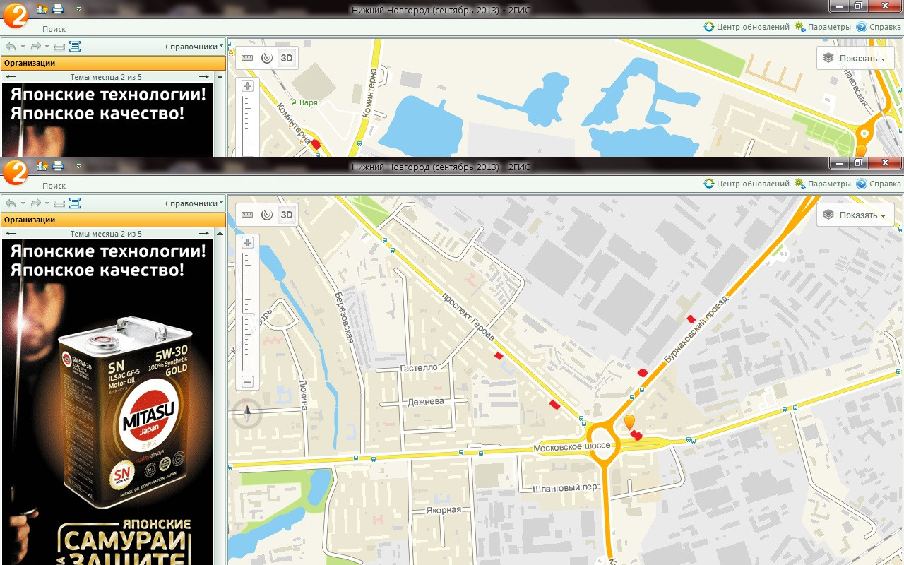Open Справка help in upper window
This screenshot has width=904, height=565.
pyautogui.click(x=879, y=27)
